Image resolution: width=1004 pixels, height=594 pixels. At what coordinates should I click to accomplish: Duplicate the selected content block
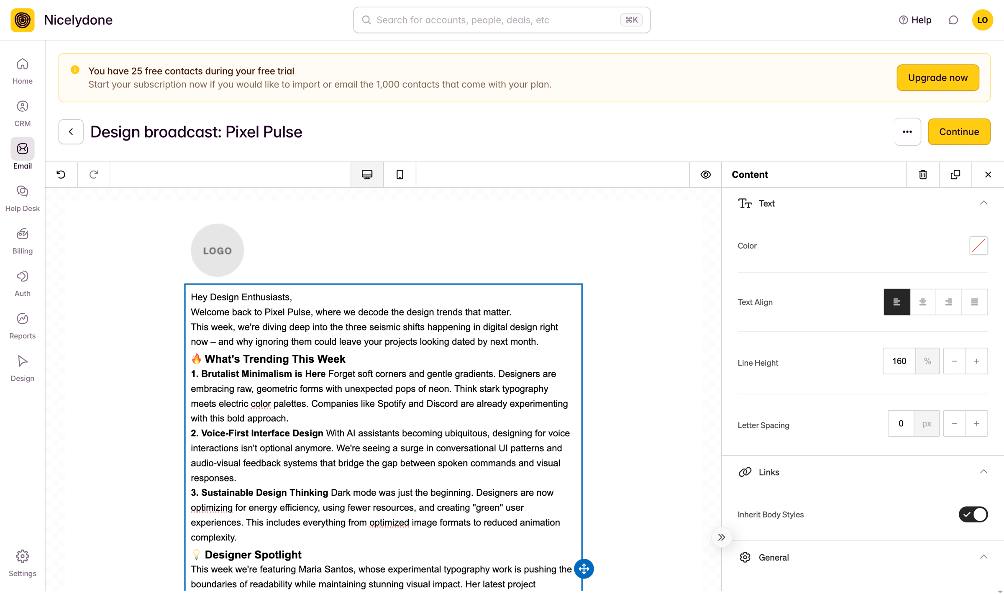955,174
